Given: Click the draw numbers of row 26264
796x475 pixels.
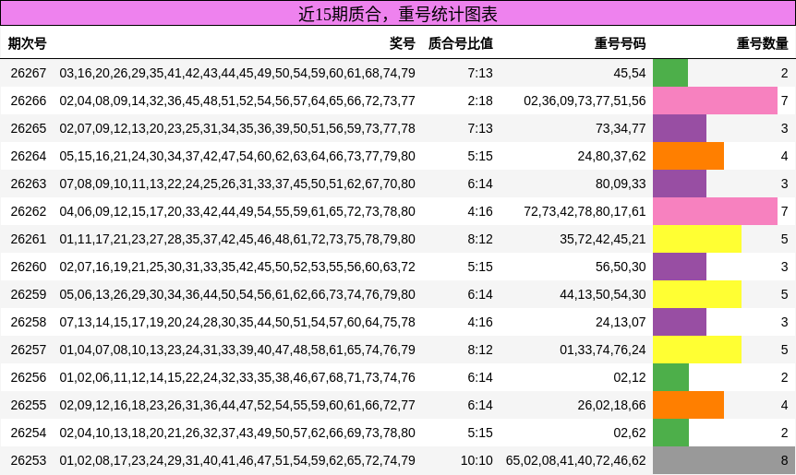Looking at the screenshot, I should [x=237, y=156].
